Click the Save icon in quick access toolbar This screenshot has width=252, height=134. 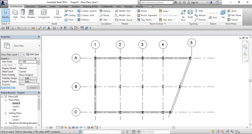[x=8, y=28]
